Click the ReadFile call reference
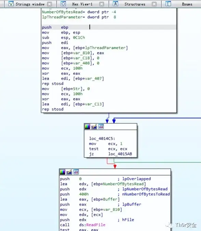 click(96, 225)
